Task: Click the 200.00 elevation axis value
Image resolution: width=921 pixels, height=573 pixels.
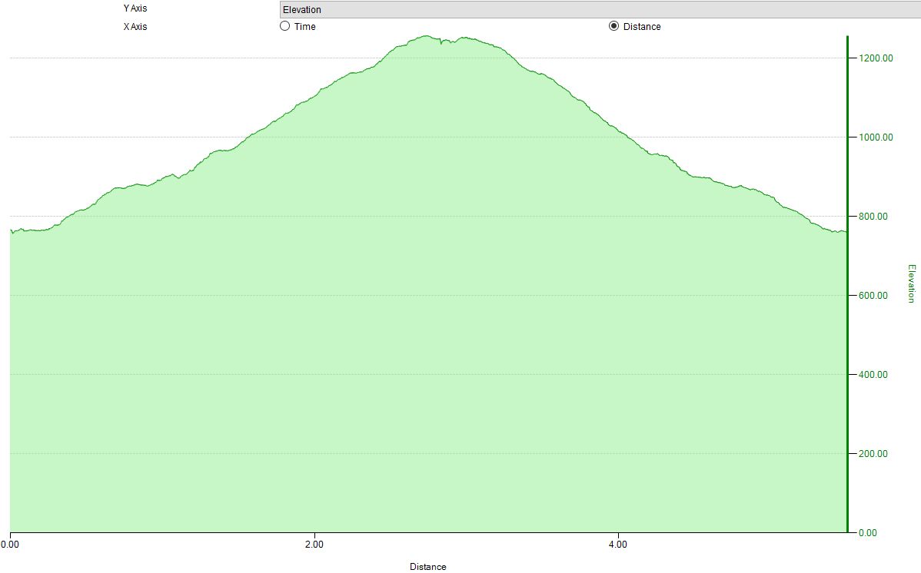Action: (873, 453)
